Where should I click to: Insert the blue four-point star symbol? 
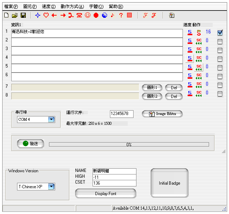coord(38,15)
